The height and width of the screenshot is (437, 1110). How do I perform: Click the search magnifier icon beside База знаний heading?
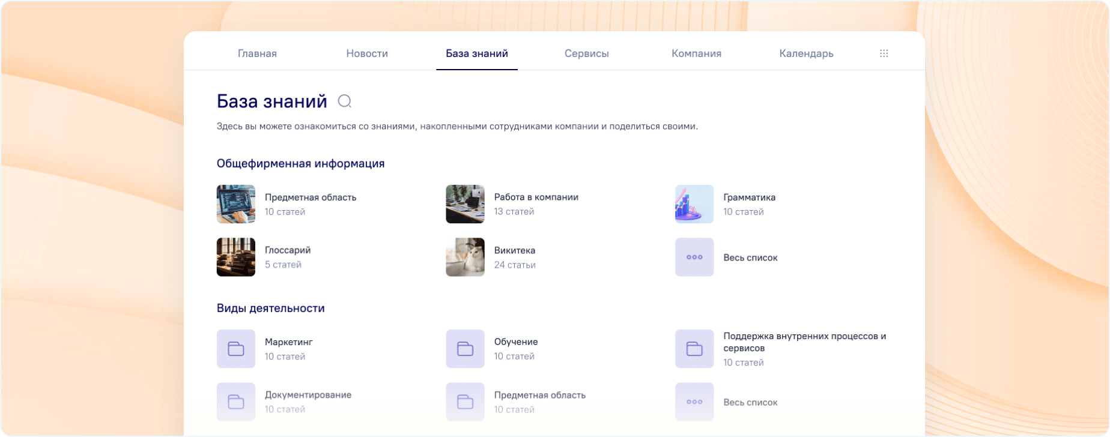tap(345, 101)
